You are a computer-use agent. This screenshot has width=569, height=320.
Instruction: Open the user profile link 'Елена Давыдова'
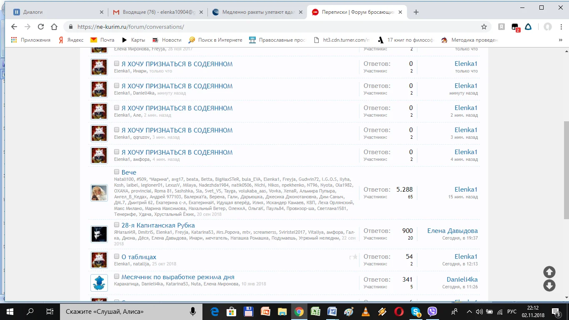point(452,231)
